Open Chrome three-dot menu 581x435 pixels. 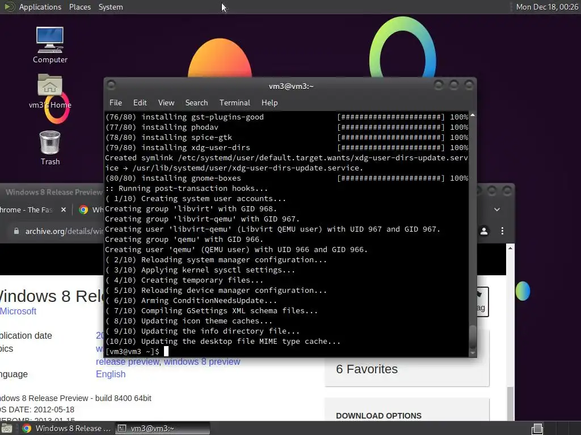tap(503, 231)
